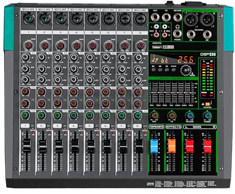
Task: Click the red MAIN R fader
Action: pyautogui.click(x=208, y=146)
